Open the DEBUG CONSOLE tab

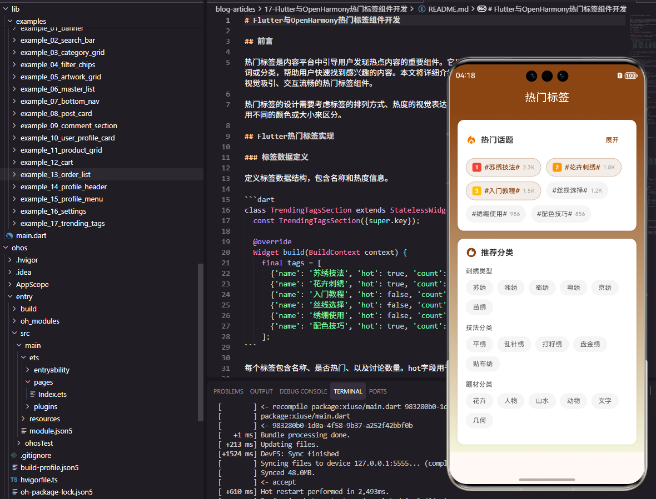pyautogui.click(x=303, y=391)
